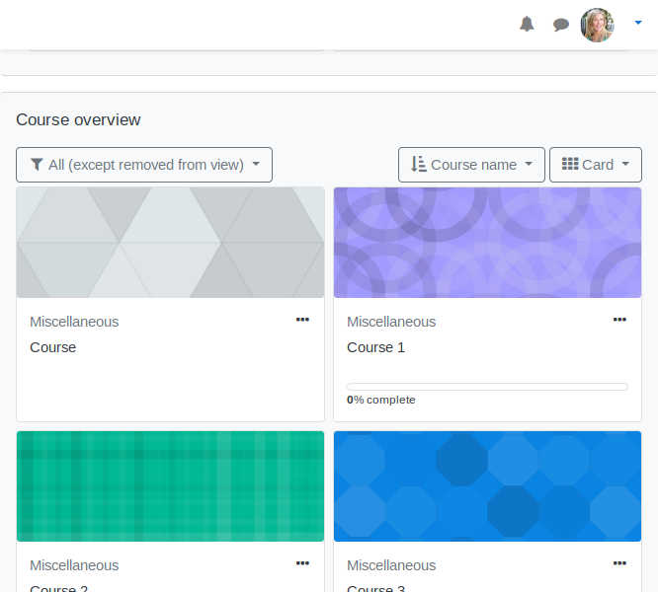658x592 pixels.
Task: Click the Miscellaneous category of Course 3
Action: coord(391,565)
